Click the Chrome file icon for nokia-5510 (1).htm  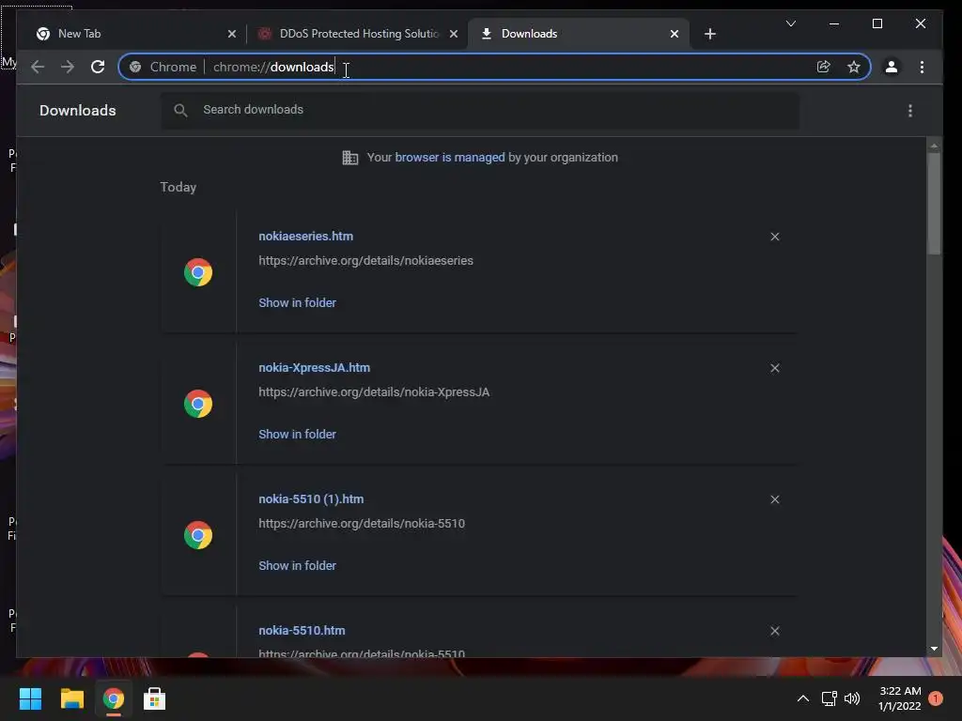198,535
